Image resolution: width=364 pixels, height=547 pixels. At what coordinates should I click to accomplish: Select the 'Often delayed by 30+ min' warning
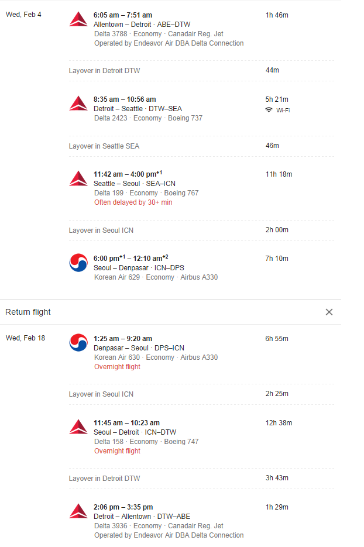133,202
